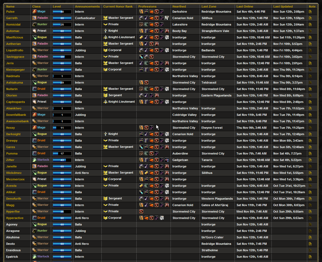Click the Druid class icon for Nuitarin

[x=34, y=89]
